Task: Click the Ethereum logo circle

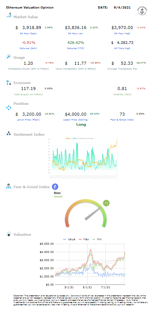Action: [x=55, y=187]
